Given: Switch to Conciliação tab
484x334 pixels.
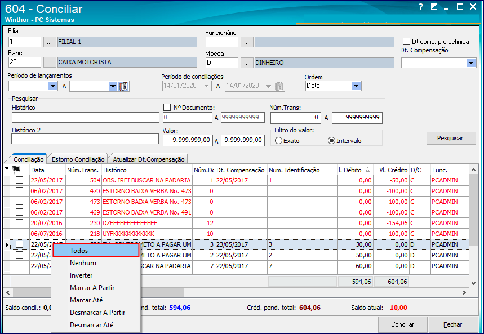Looking at the screenshot, I should (x=28, y=159).
